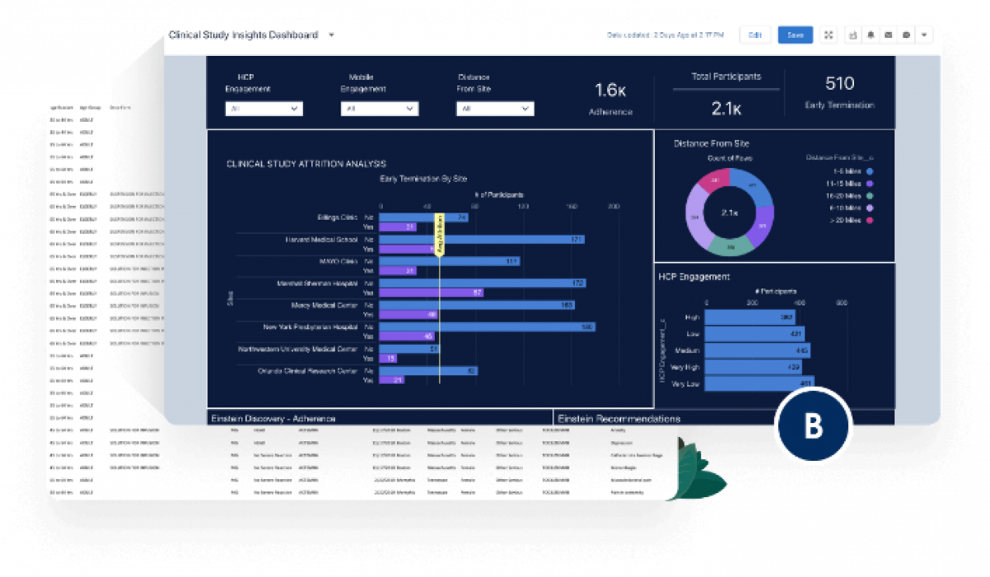Click the 1.6K Adherence metric
The width and height of the screenshot is (990, 577).
tap(611, 97)
